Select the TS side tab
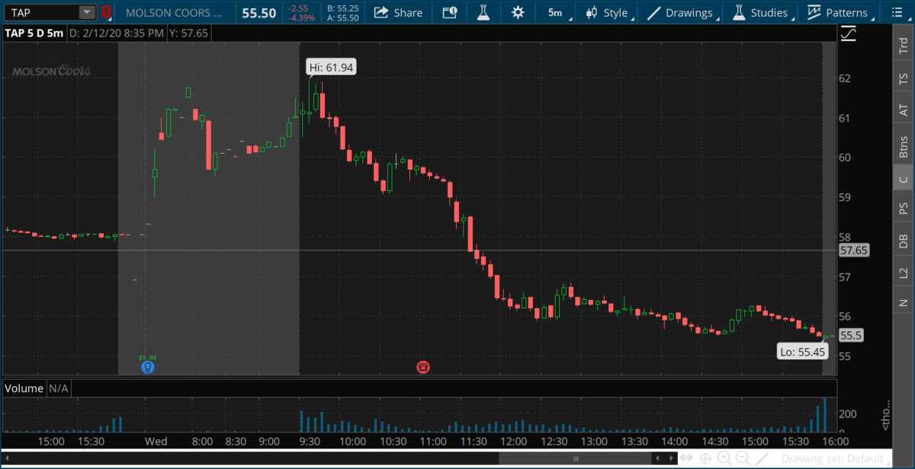The image size is (915, 469). [x=904, y=78]
